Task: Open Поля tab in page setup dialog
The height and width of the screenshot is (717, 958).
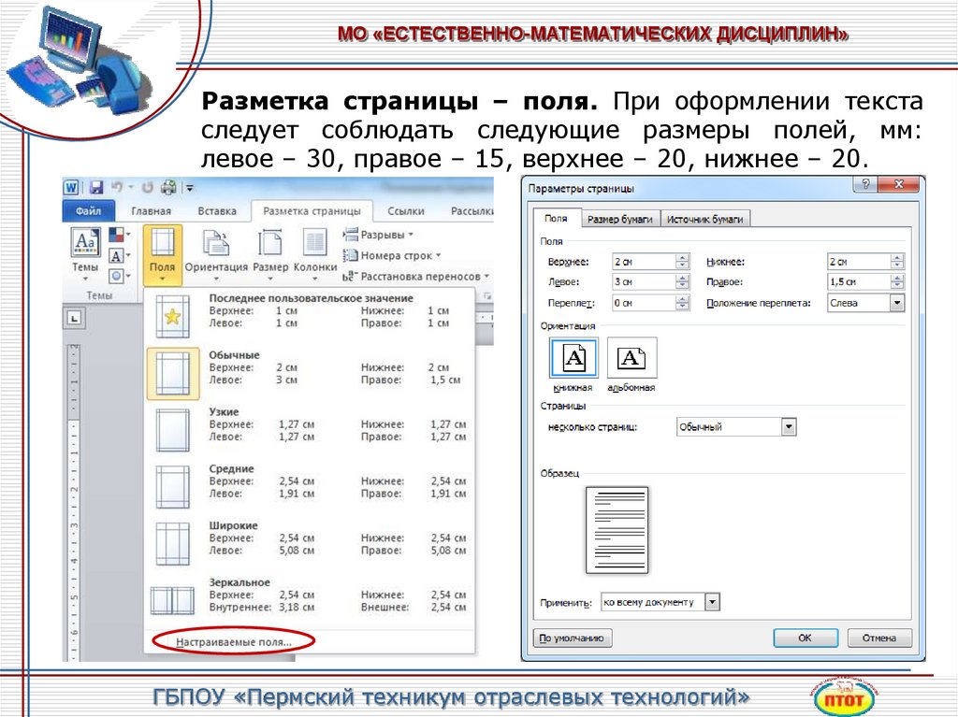Action: pyautogui.click(x=556, y=218)
